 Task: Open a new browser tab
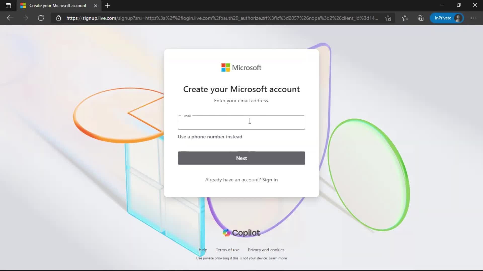(x=108, y=6)
